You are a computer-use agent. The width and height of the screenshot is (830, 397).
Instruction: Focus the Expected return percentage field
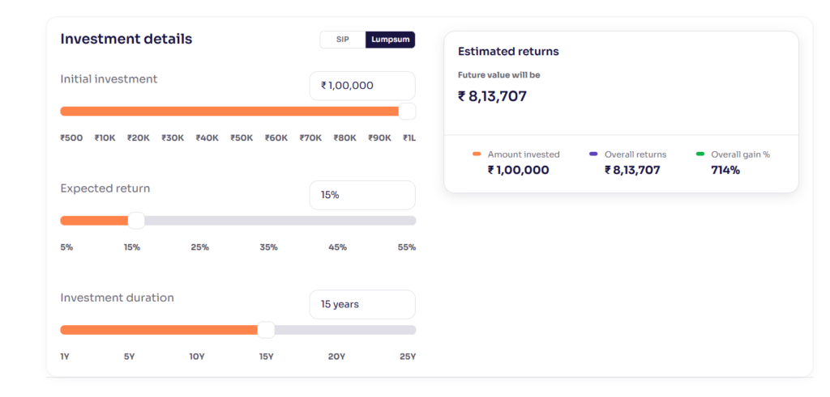(x=362, y=195)
